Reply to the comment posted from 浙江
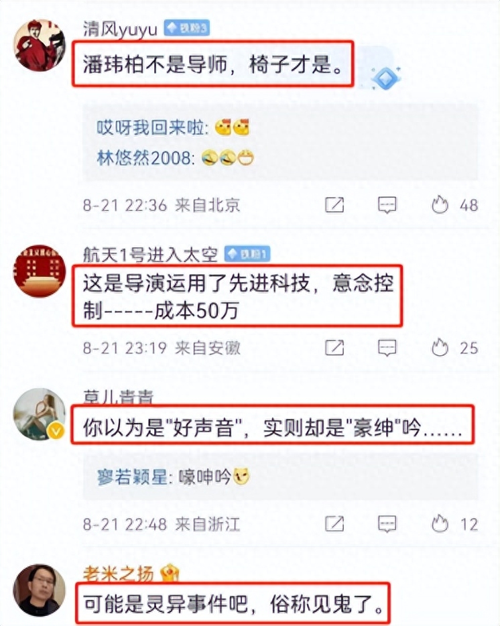Viewport: 500px width, 626px height. [x=387, y=524]
